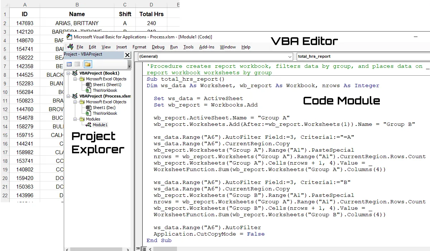Viewport: 430px width, 251px height.
Task: Toggle Folders button in Project Explorer toolbar
Action: (87, 64)
